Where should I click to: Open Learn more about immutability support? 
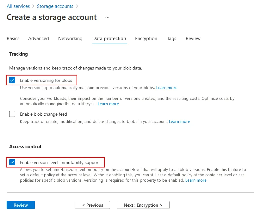(196, 180)
